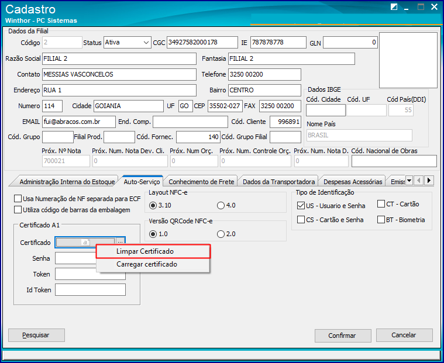Click the Cód. Grupo Filial field
Screen dimensions: 444x363
pyautogui.click(x=285, y=137)
